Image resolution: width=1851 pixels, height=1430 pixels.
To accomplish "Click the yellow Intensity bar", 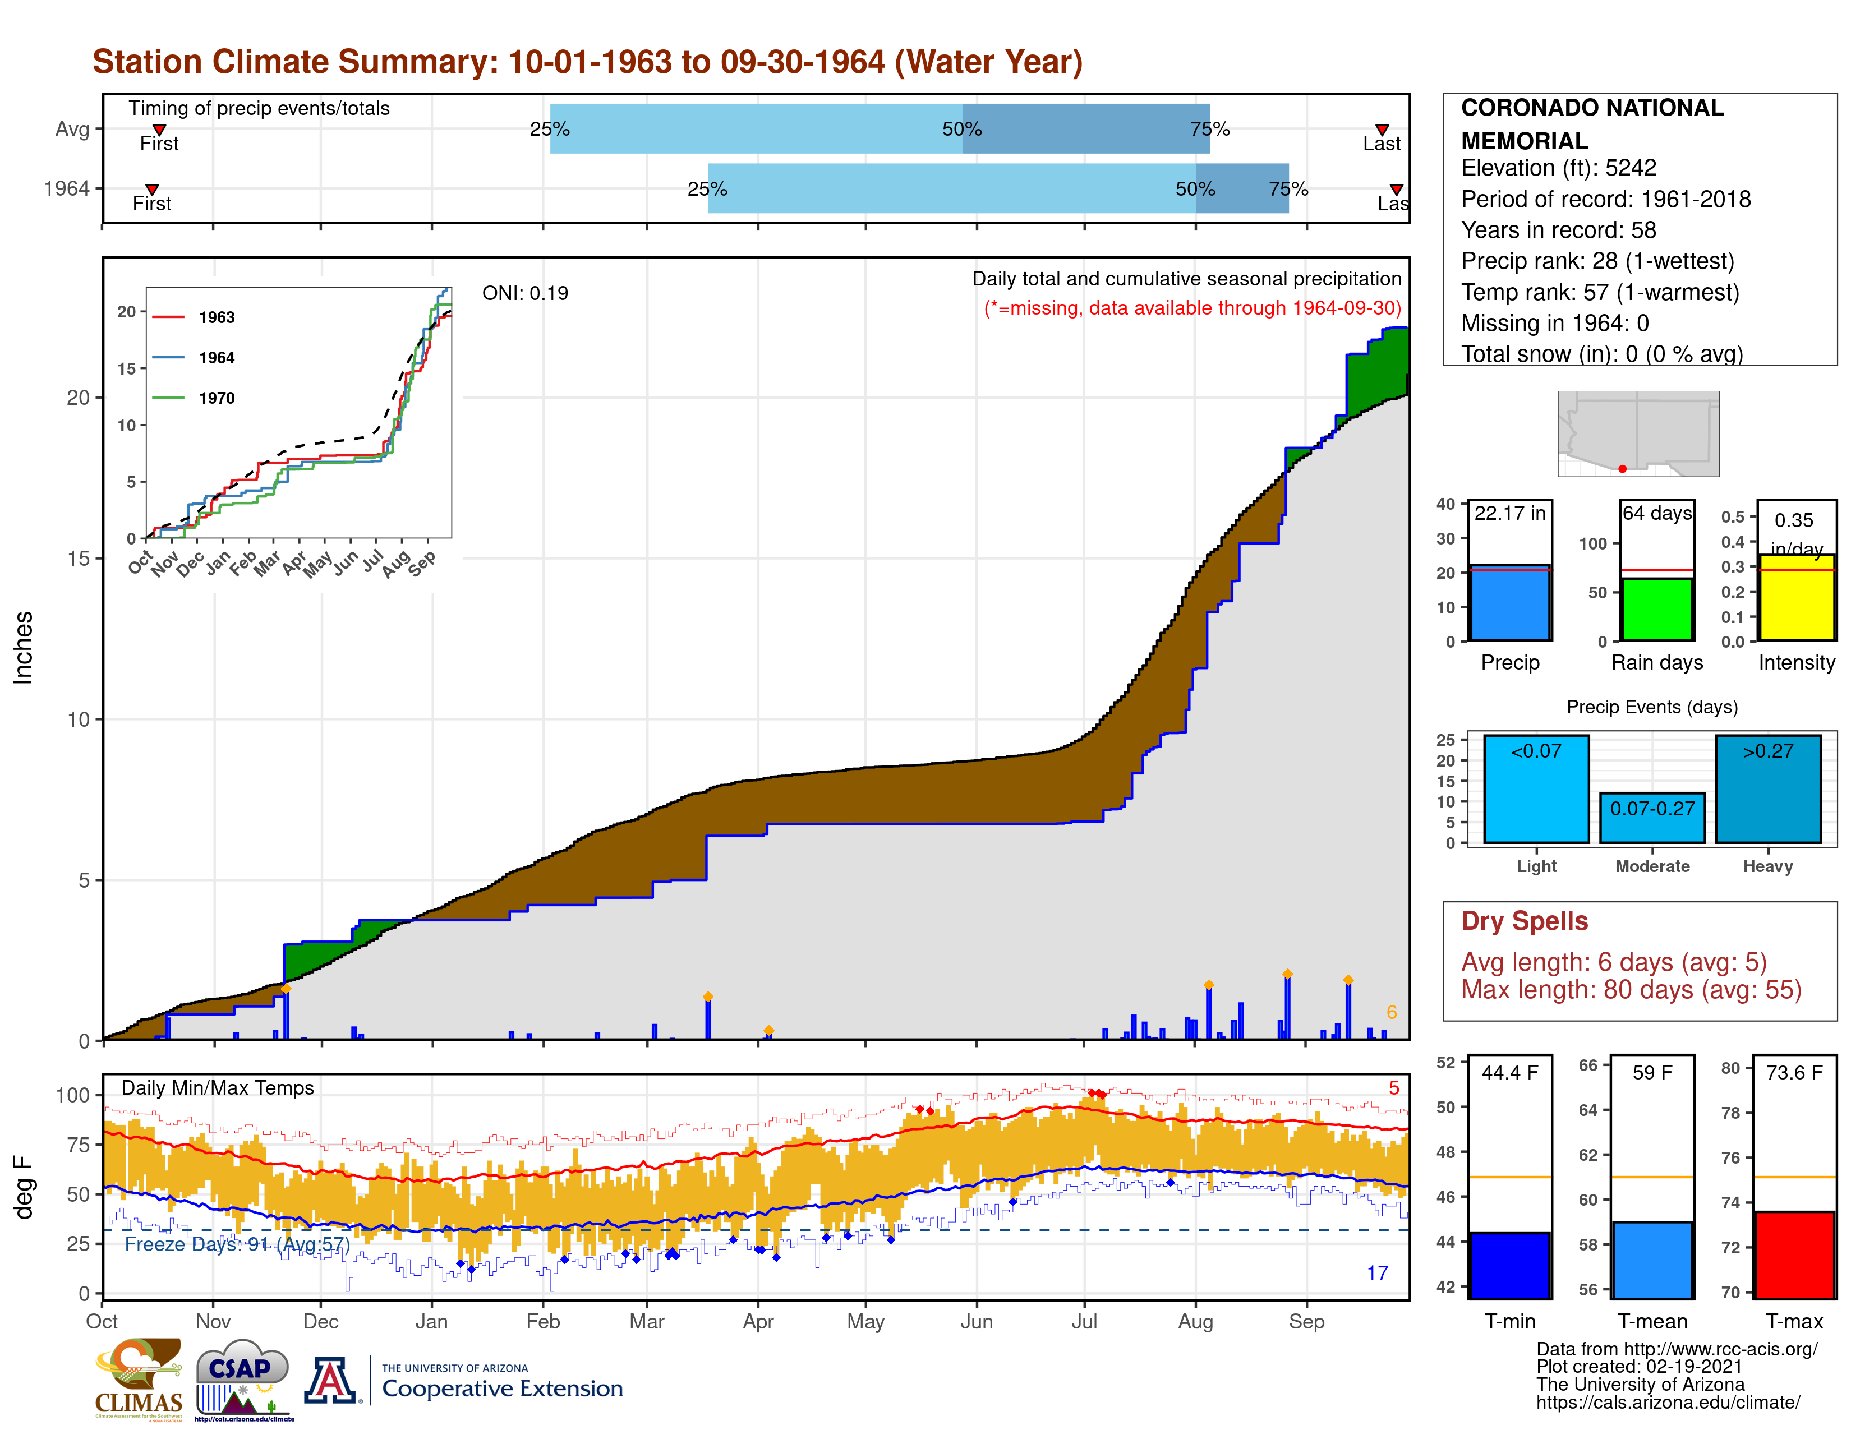I will pyautogui.click(x=1796, y=597).
